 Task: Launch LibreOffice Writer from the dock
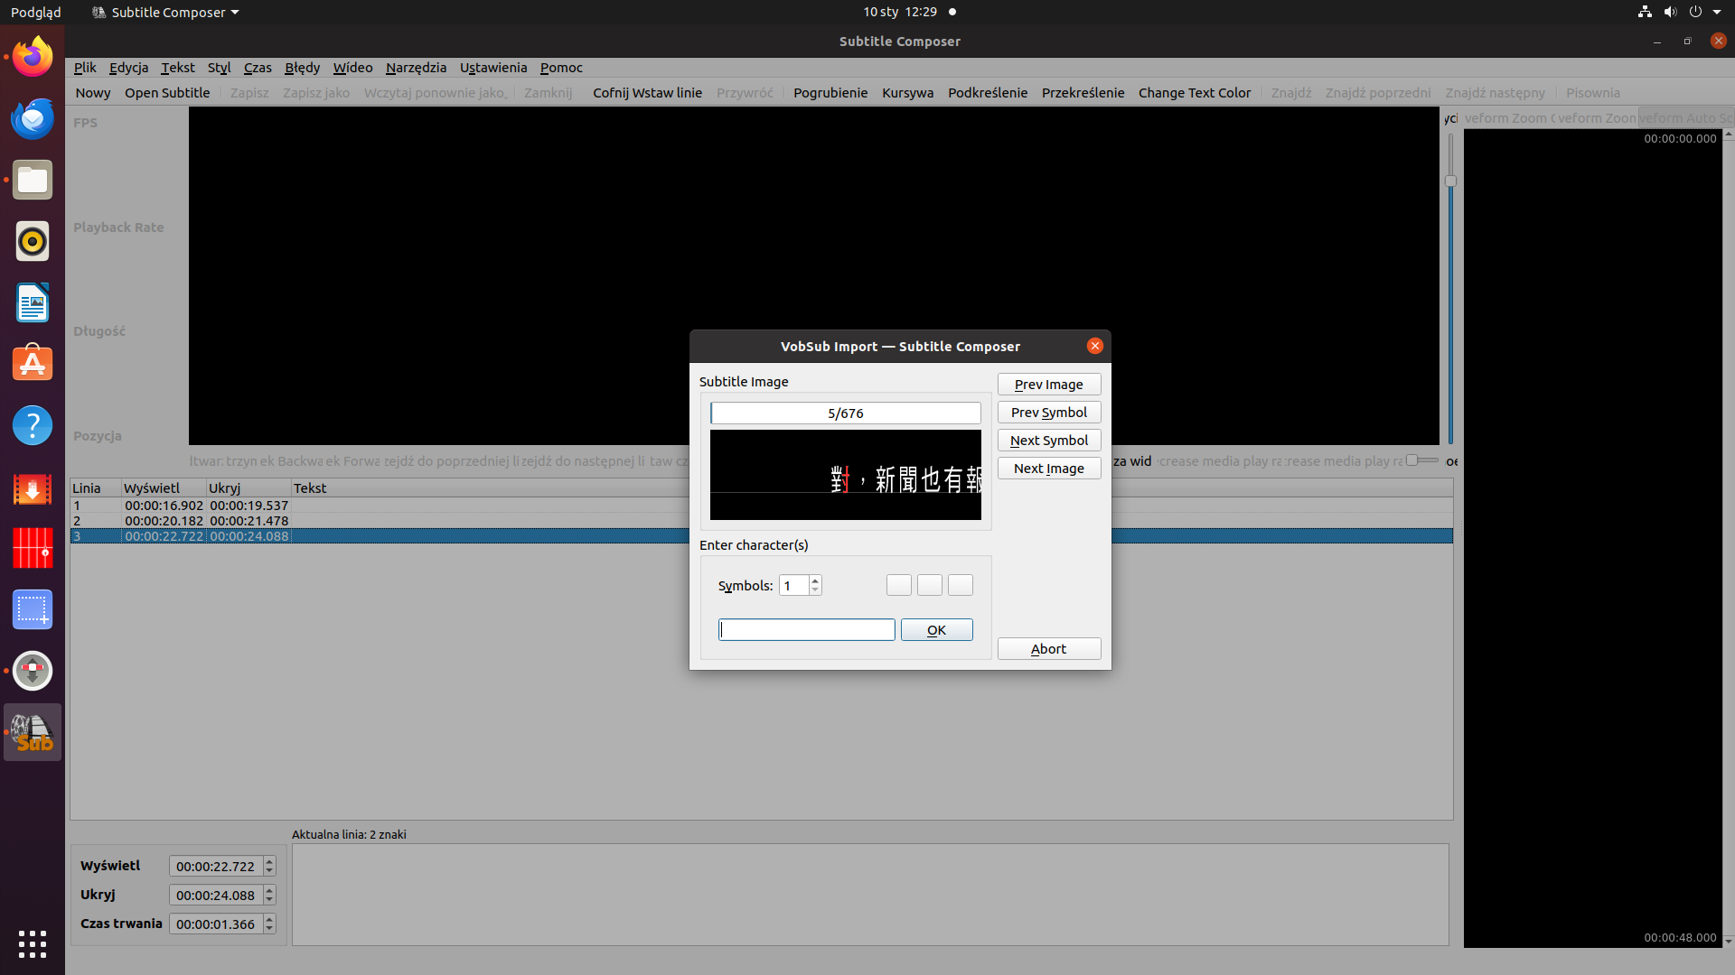(x=33, y=302)
